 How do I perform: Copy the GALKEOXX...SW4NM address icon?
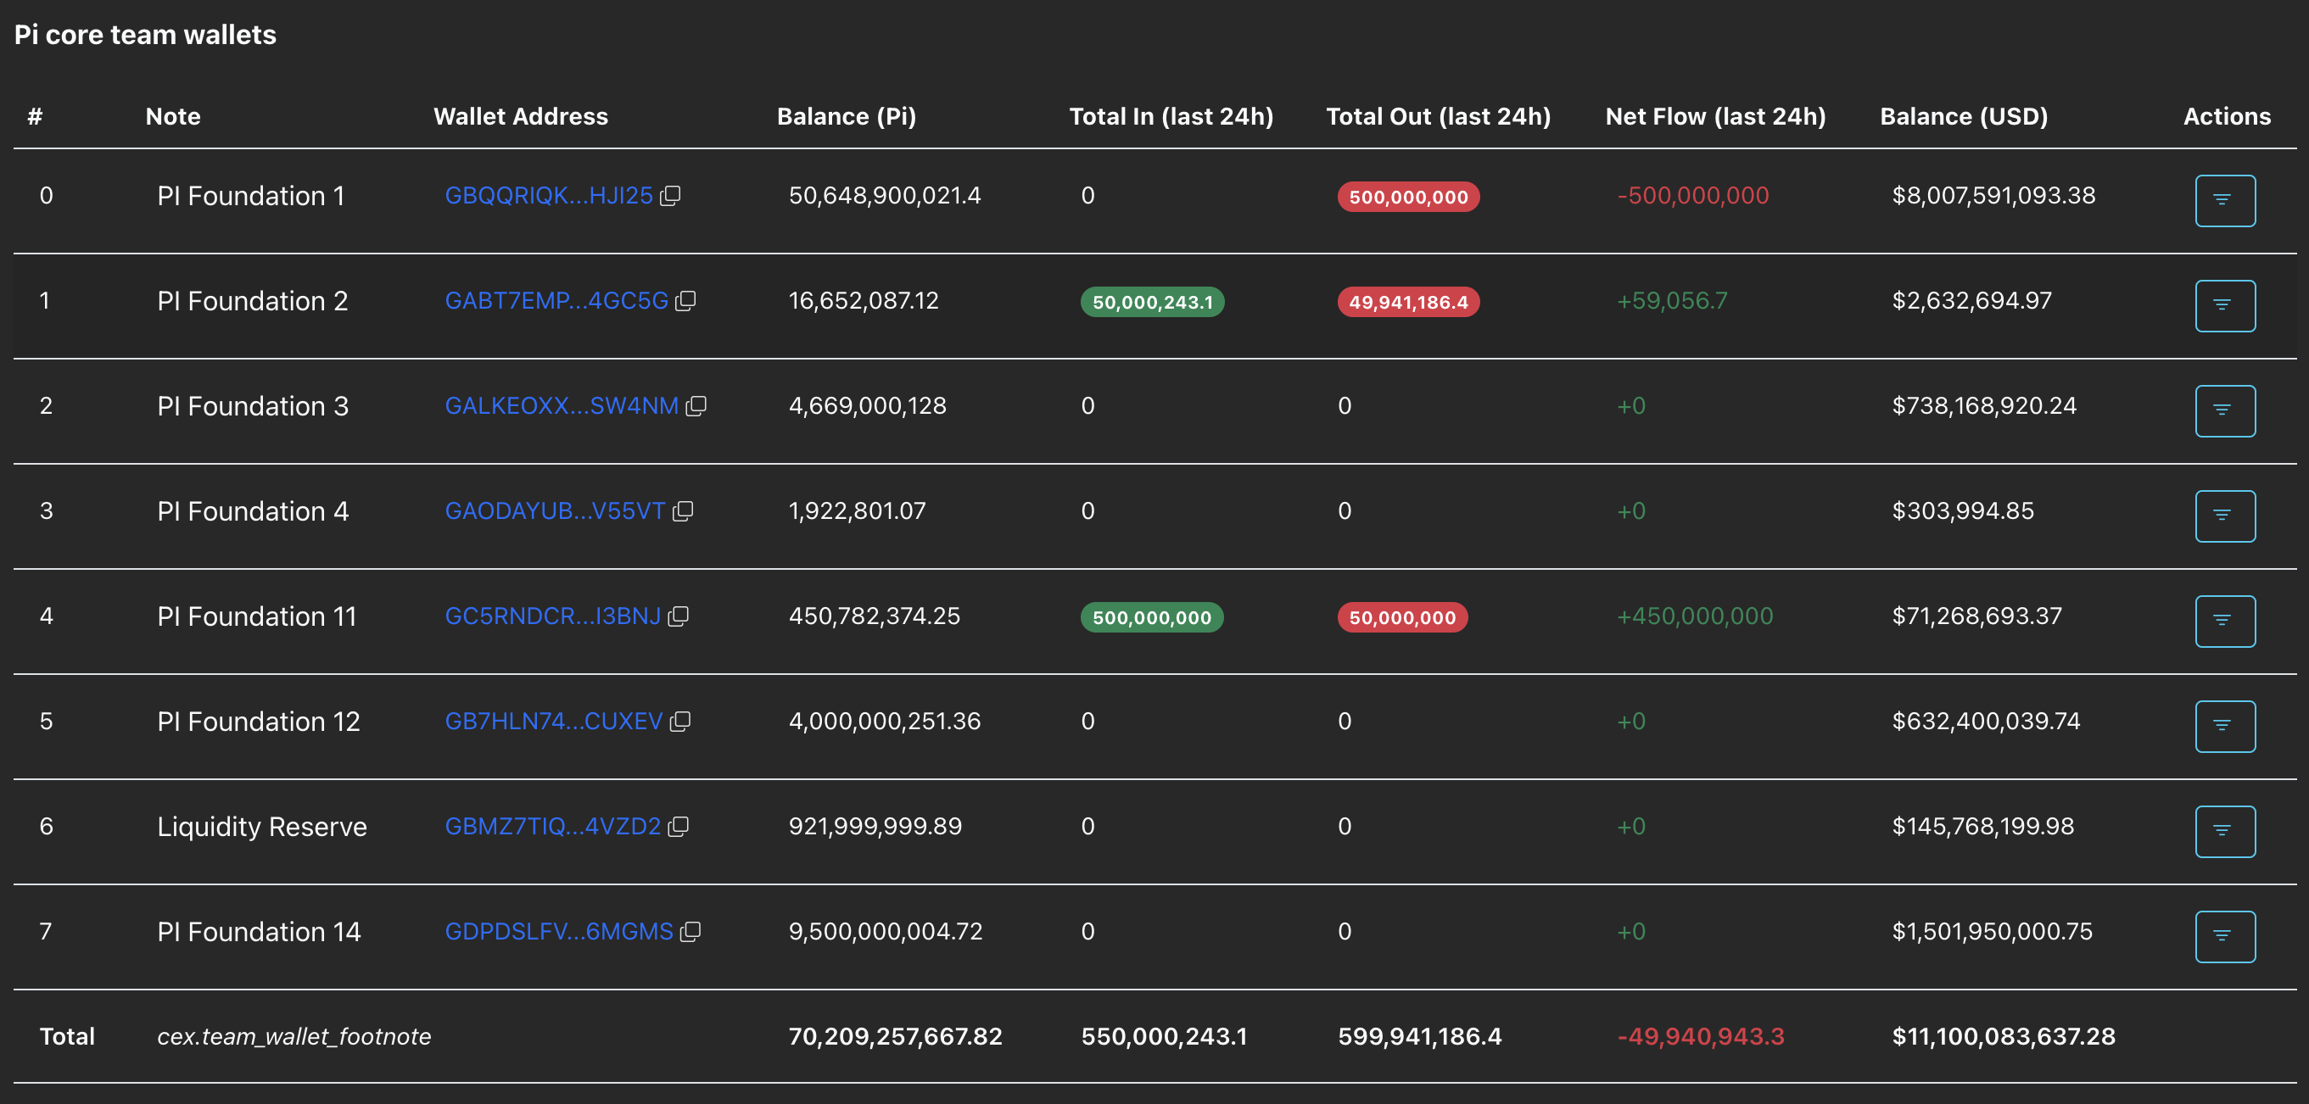[x=696, y=406]
